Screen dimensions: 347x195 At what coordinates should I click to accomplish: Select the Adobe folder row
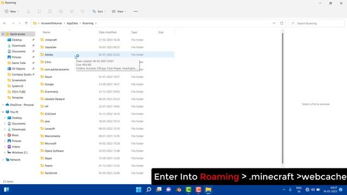[107, 55]
